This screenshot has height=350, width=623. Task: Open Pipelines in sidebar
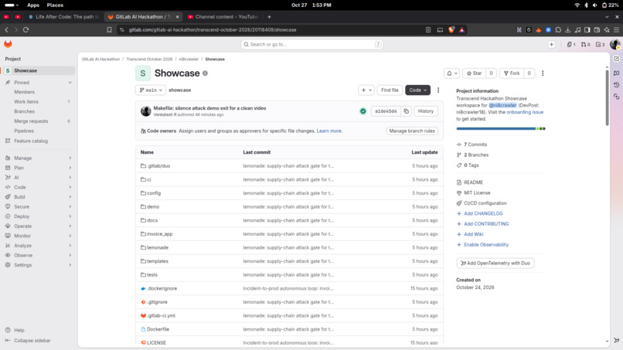point(24,131)
